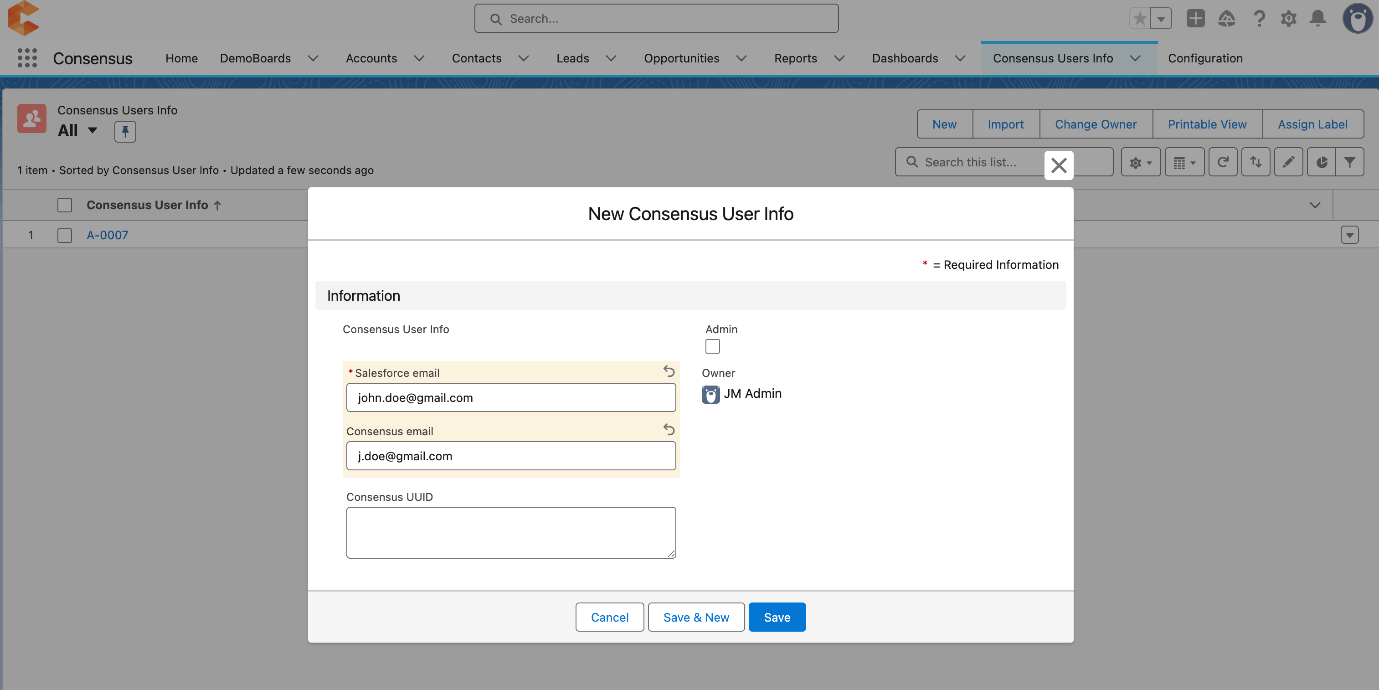This screenshot has width=1379, height=690.
Task: Click the New button in list header
Action: (x=944, y=124)
